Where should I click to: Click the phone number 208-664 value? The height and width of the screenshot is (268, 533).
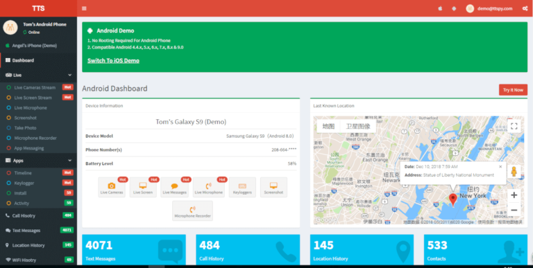[284, 150]
